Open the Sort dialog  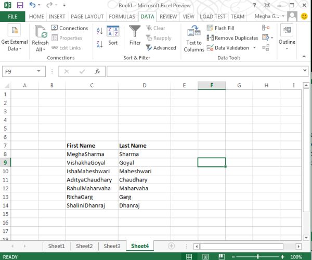[x=113, y=35]
